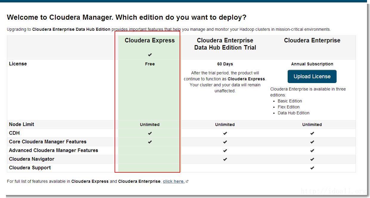Click the 'Flex Edition' bullet item
Image resolution: width=370 pixels, height=198 pixels.
tap(289, 107)
